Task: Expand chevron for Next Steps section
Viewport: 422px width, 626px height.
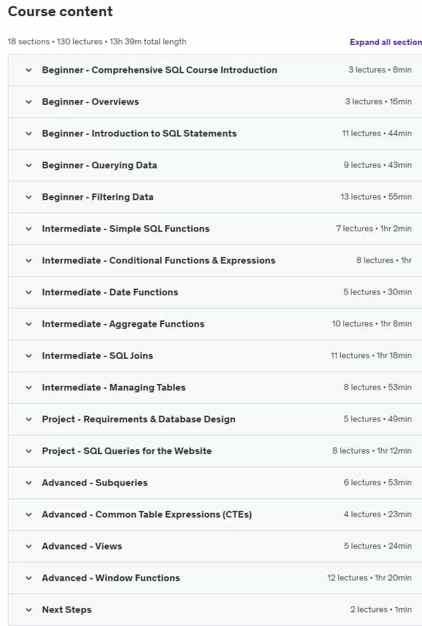Action: [29, 610]
